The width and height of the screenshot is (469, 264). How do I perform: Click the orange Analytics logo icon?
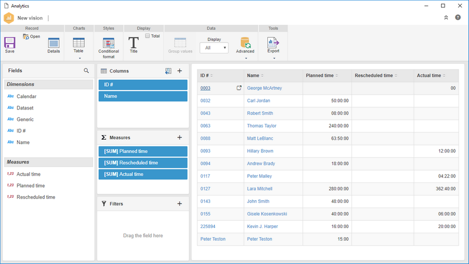(x=9, y=18)
